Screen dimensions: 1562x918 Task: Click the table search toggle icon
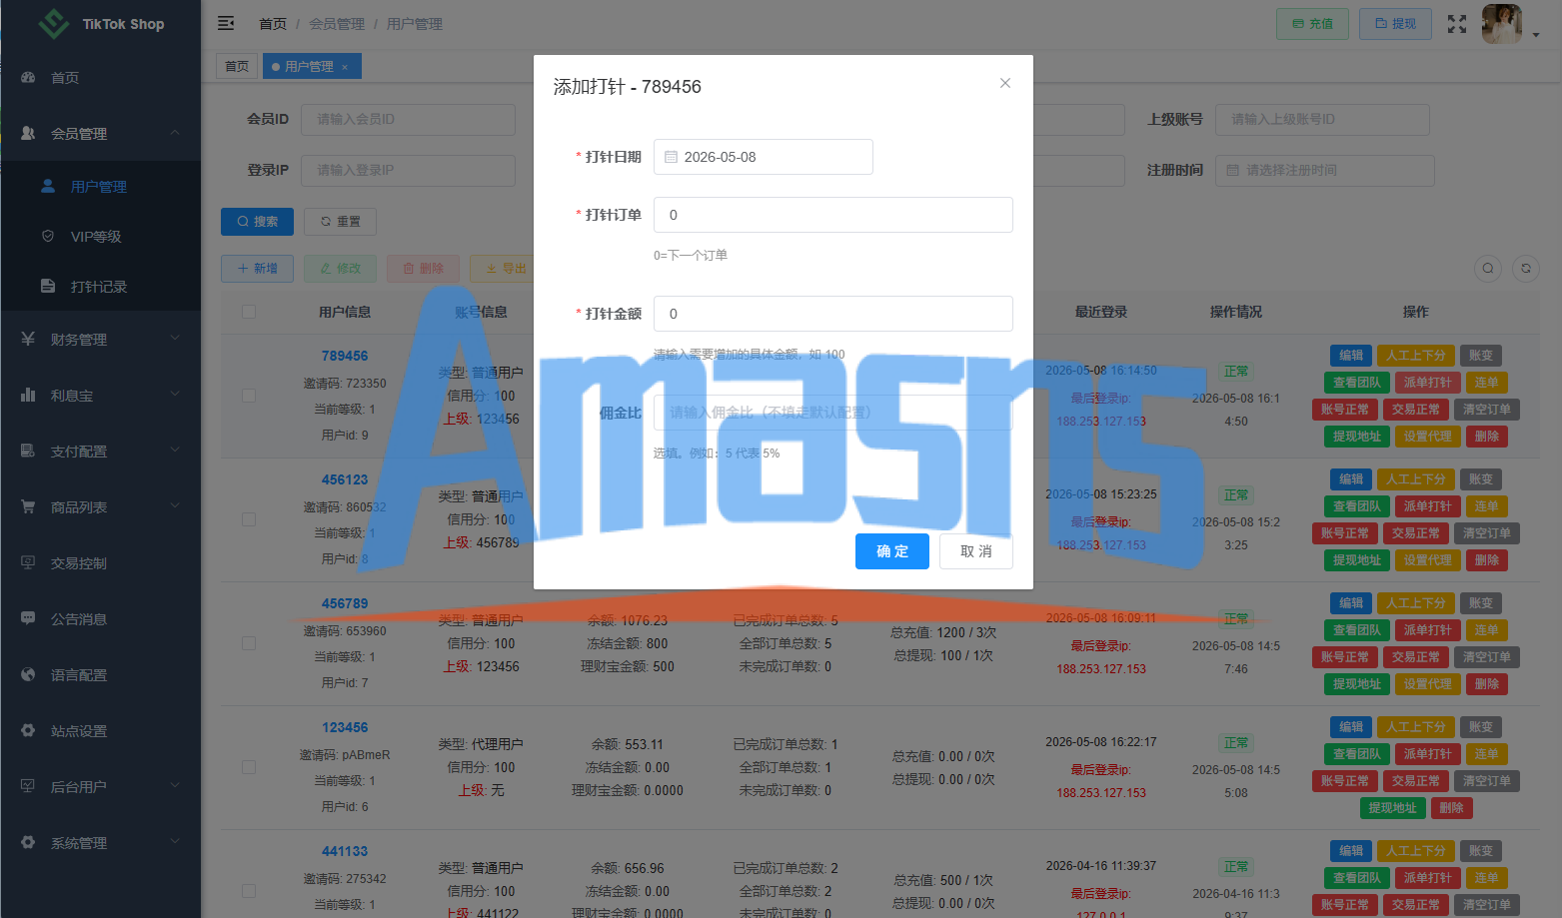tap(1488, 268)
